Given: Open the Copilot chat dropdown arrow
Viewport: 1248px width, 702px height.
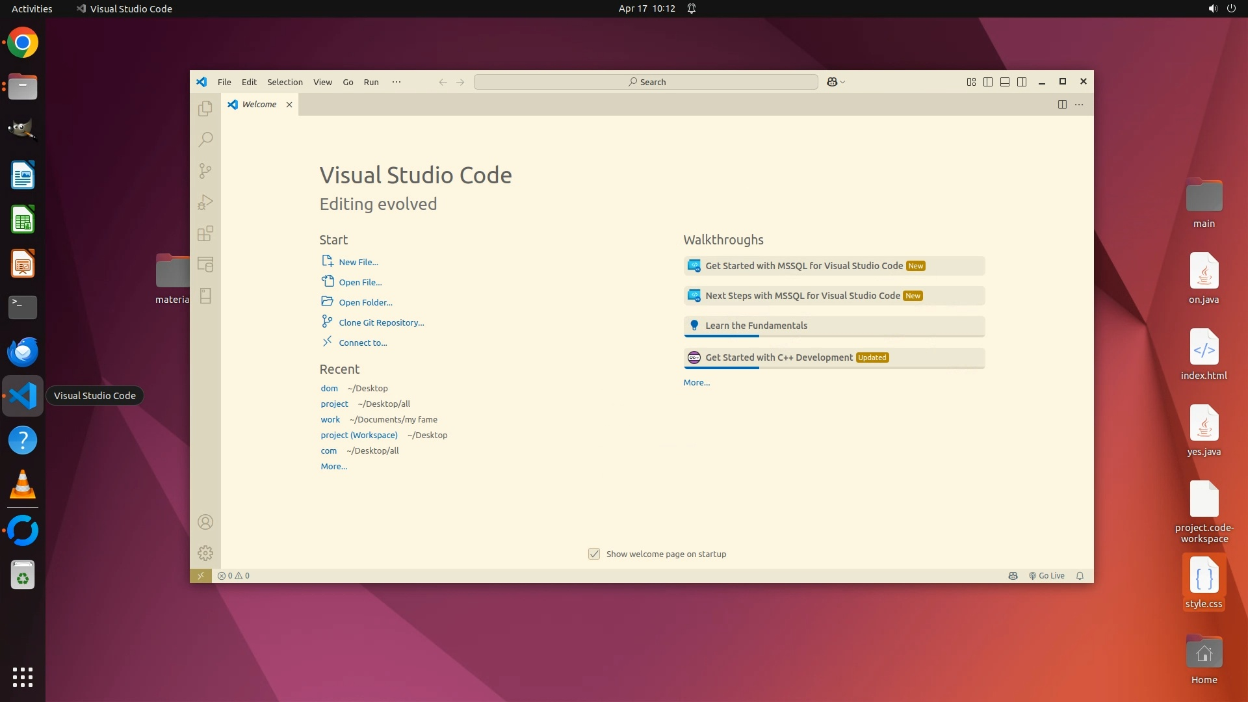Looking at the screenshot, I should [x=843, y=82].
